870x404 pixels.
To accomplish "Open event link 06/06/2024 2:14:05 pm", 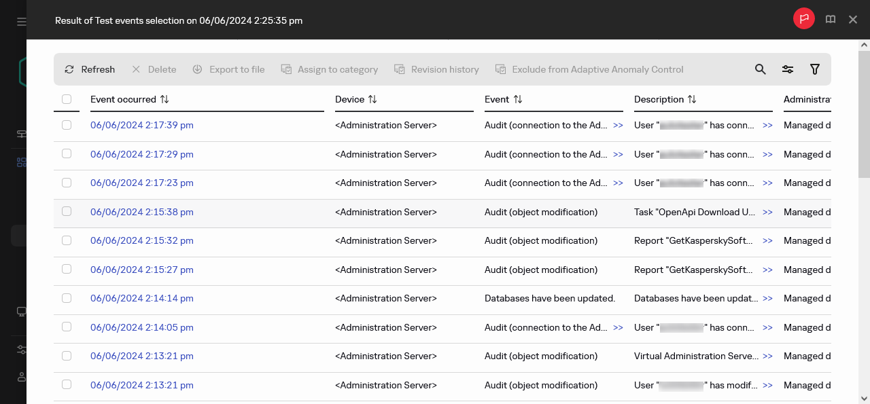I will tap(142, 327).
